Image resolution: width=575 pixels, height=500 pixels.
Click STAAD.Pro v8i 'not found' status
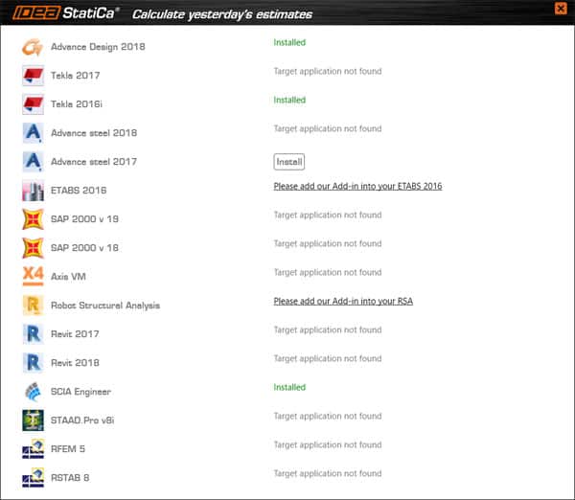tap(328, 416)
